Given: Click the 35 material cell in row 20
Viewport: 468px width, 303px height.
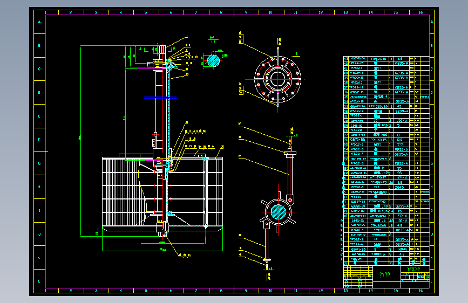Looking at the screenshot, I should [x=399, y=168].
